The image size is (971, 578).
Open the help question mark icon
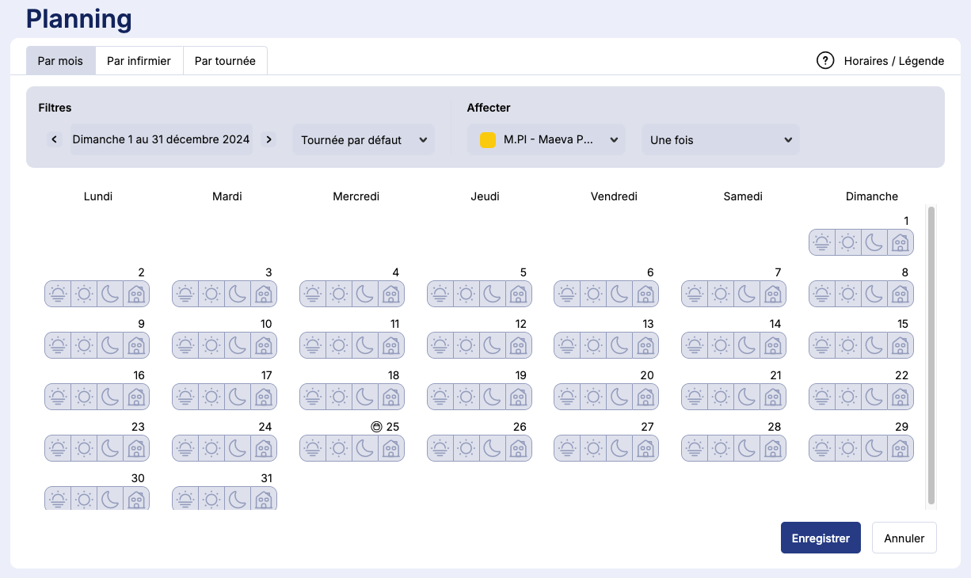coord(825,61)
